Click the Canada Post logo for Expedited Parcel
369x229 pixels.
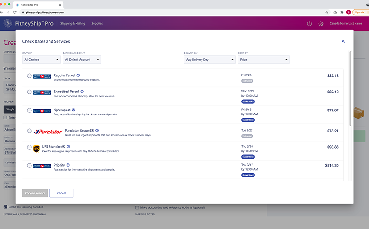pos(42,92)
